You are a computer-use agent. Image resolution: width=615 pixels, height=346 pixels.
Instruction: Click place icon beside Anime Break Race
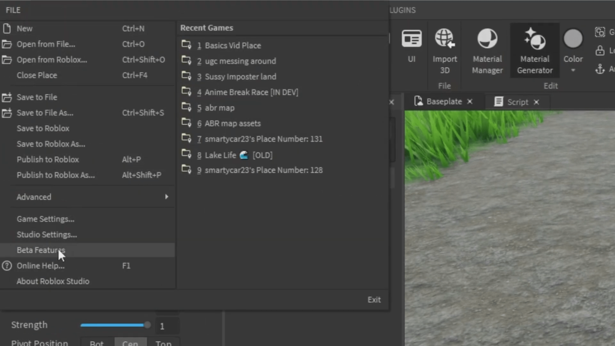[186, 91]
